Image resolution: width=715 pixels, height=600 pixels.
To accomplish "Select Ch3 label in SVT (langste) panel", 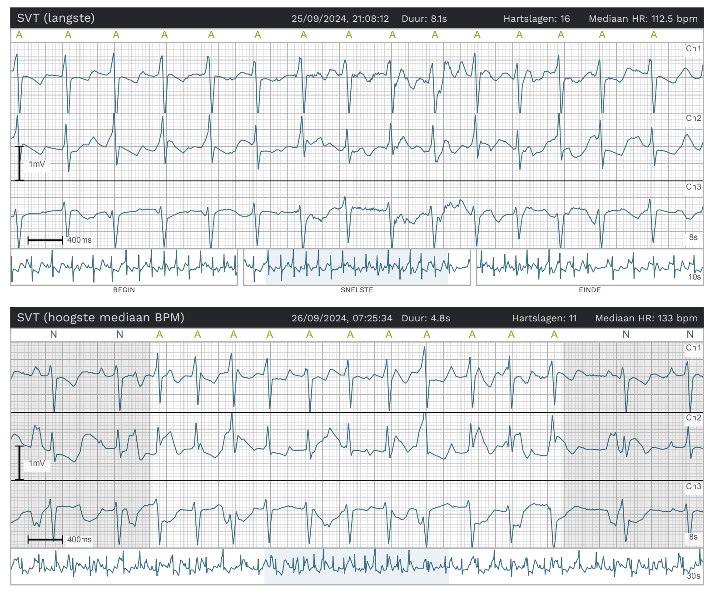I will point(694,187).
